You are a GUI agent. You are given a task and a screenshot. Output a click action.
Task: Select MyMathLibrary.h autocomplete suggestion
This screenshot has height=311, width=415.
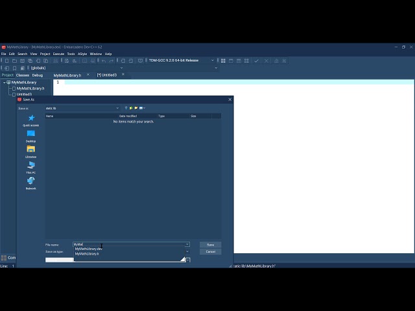click(x=87, y=254)
